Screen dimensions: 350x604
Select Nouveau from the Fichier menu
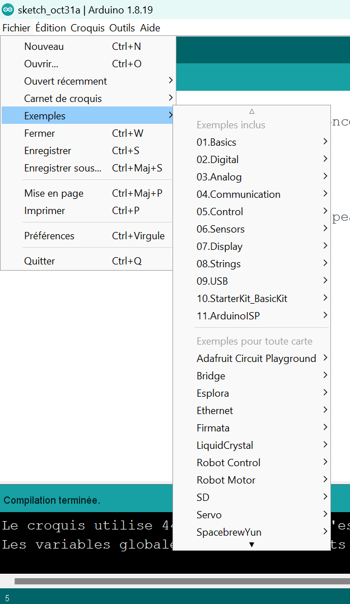click(88, 47)
